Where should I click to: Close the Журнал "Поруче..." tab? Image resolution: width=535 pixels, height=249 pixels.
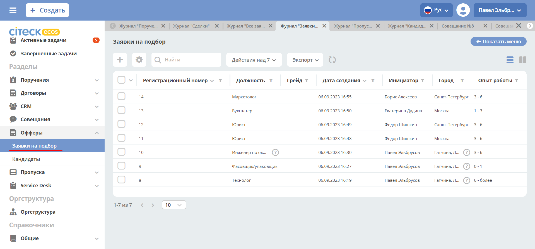(x=163, y=26)
